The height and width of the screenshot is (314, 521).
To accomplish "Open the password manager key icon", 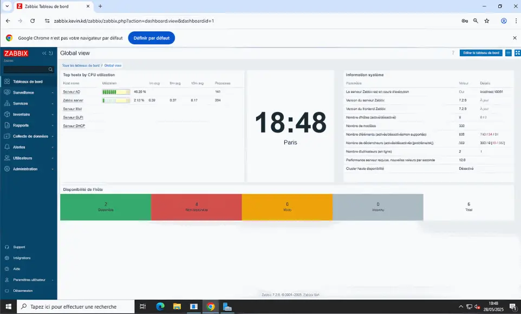I will 465,21.
